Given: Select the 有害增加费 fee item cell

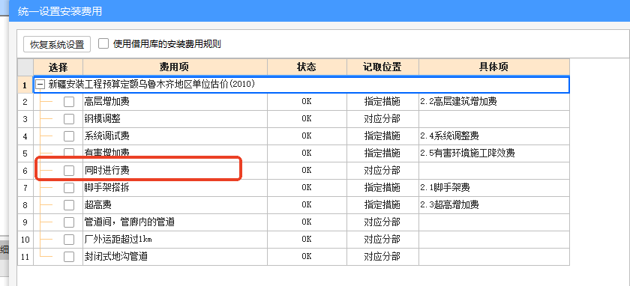Looking at the screenshot, I should click(x=175, y=153).
